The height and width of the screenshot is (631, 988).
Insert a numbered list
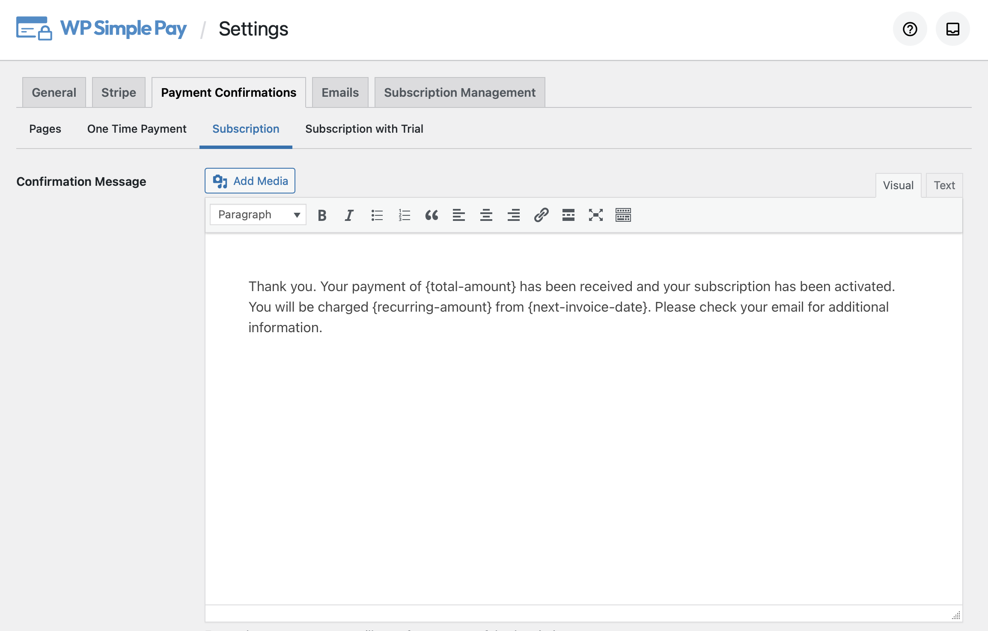click(404, 215)
